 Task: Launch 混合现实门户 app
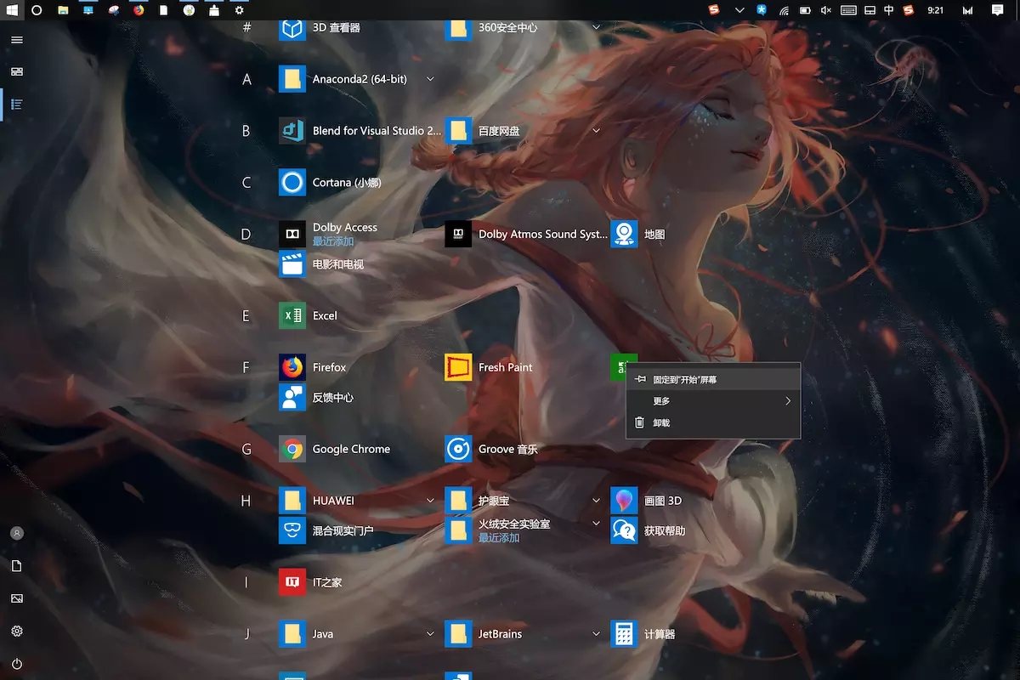coord(326,530)
